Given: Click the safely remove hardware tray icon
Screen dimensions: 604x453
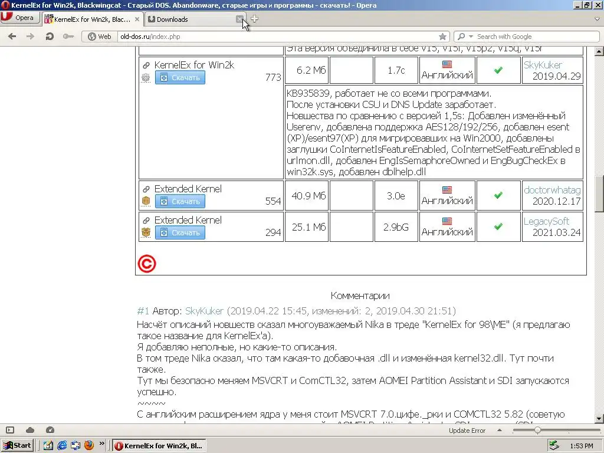Looking at the screenshot, I should tap(554, 446).
